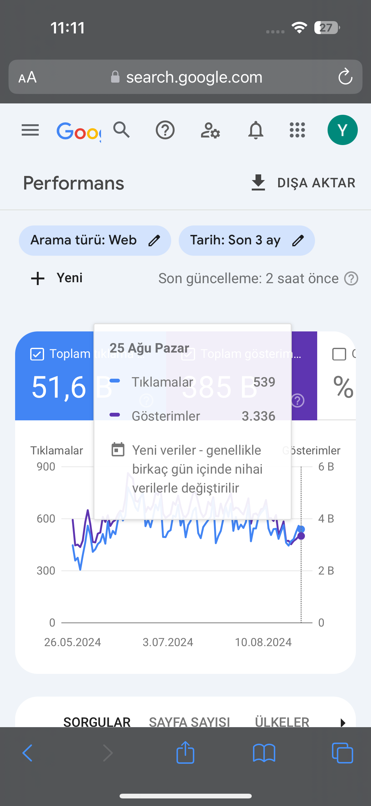Viewport: 371px width, 806px height.
Task: Open the green Y account avatar
Action: point(342,130)
